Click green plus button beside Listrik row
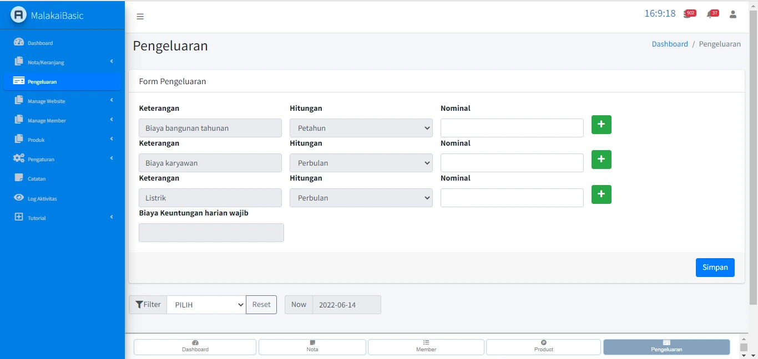The height and width of the screenshot is (359, 758). click(x=602, y=194)
